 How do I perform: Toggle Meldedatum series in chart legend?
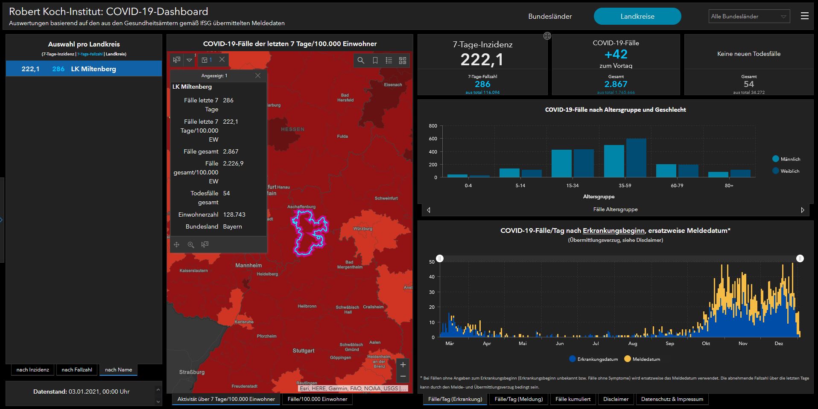point(642,359)
